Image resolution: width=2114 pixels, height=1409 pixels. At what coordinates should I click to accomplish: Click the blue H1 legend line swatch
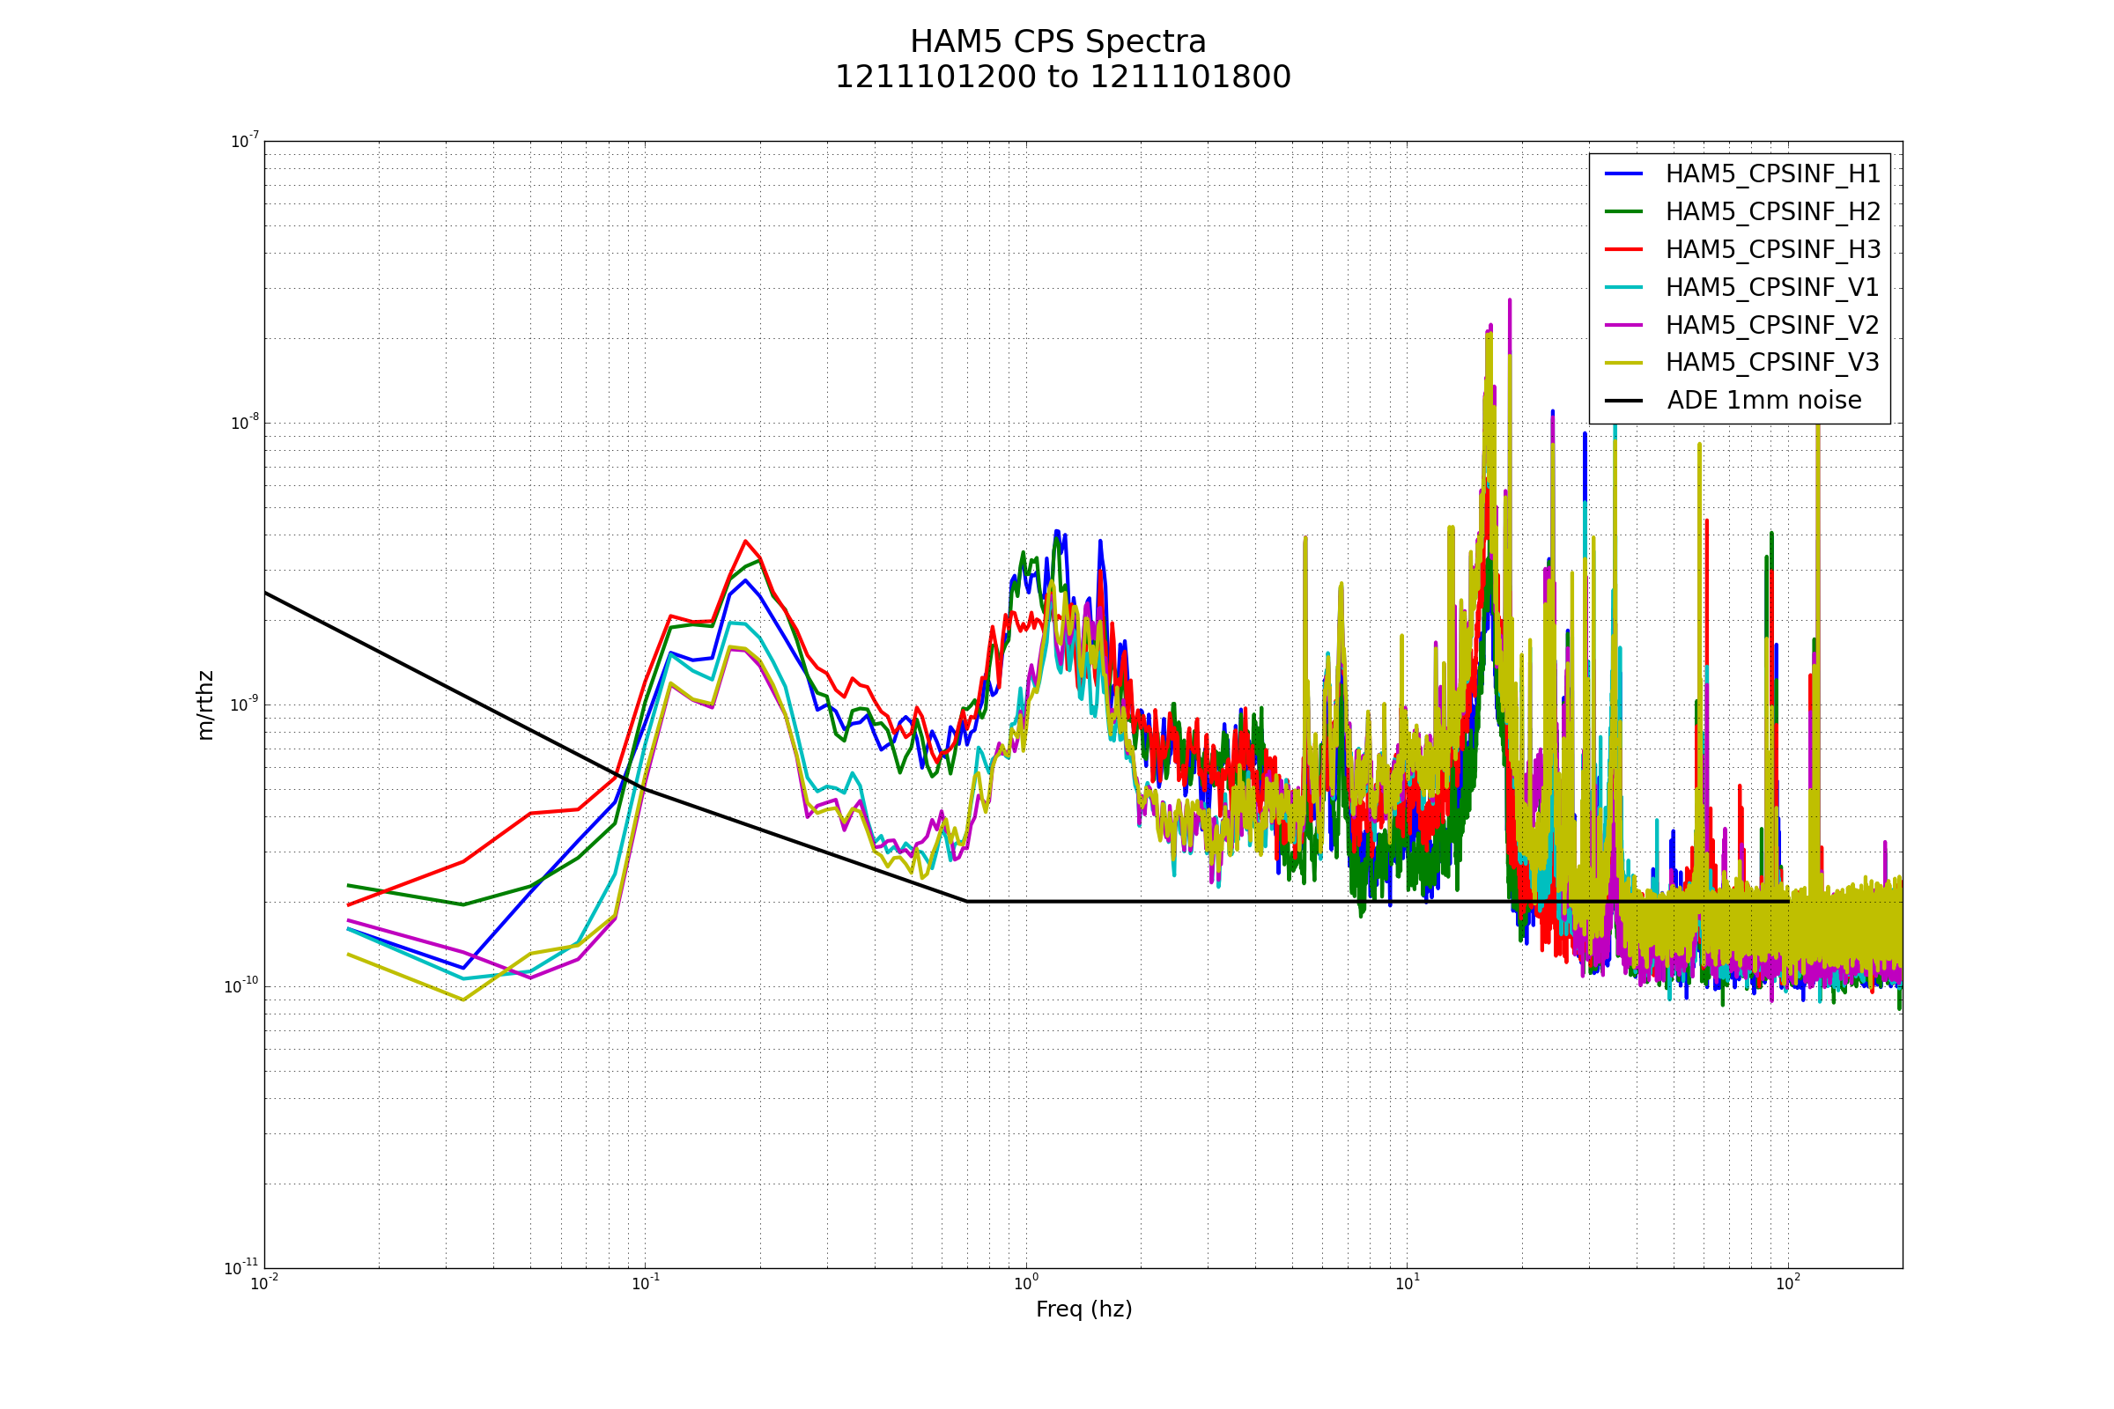click(x=1623, y=173)
